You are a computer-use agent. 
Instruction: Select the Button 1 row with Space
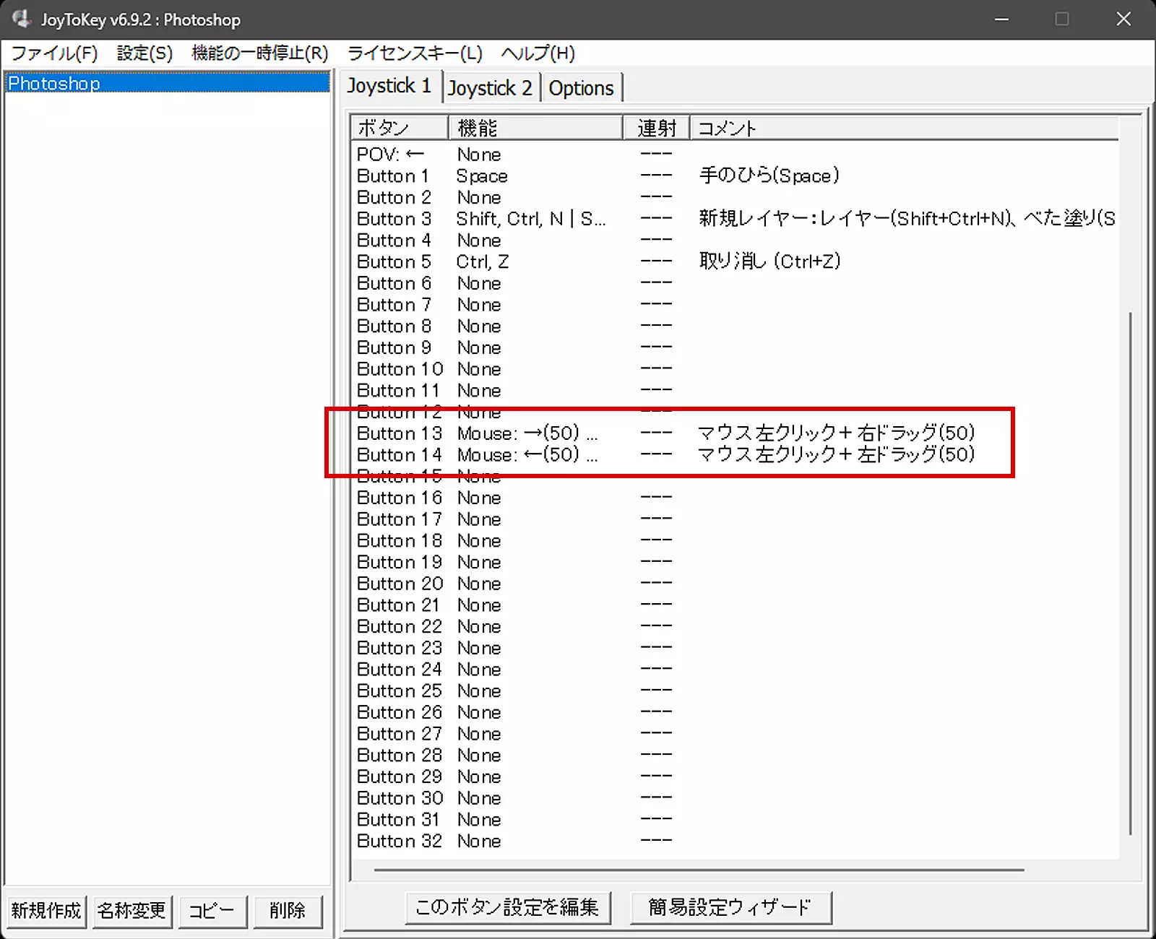pyautogui.click(x=735, y=176)
